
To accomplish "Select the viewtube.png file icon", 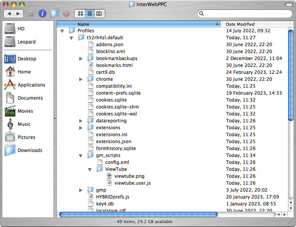I will 109,176.
